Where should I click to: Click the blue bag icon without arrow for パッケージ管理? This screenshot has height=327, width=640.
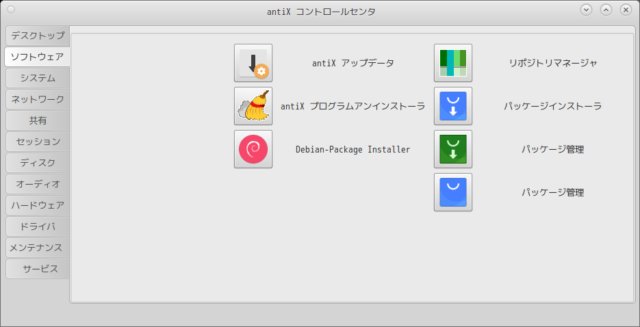click(x=453, y=192)
